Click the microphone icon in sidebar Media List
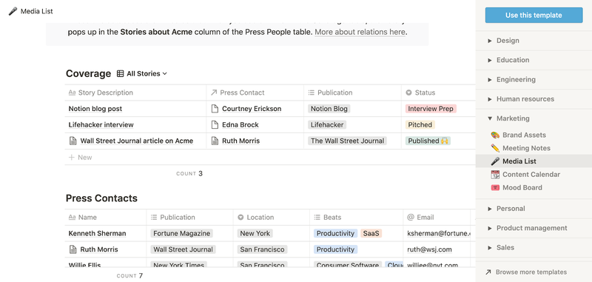This screenshot has width=592, height=282. 495,161
